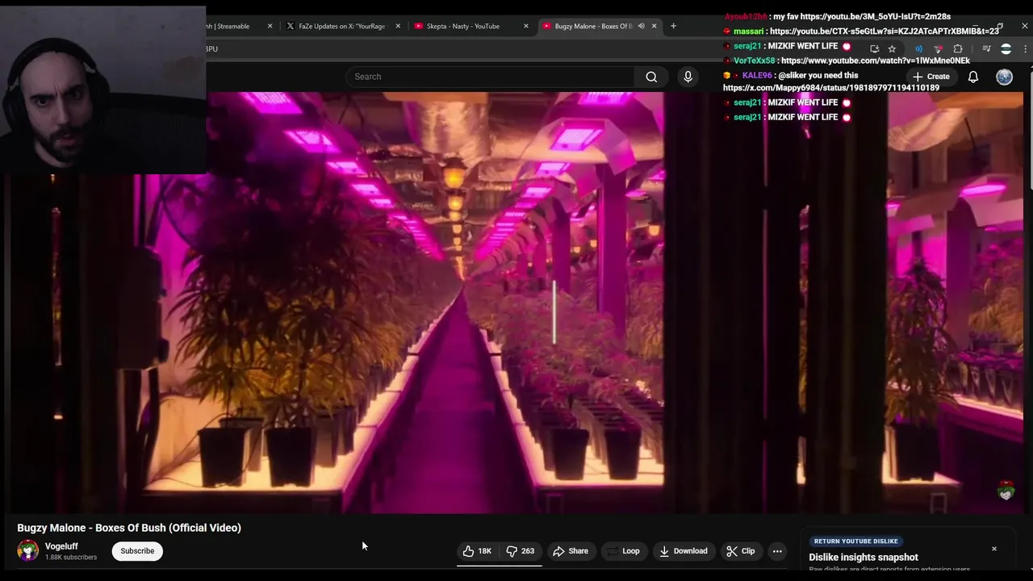The height and width of the screenshot is (581, 1033).
Task: Open Ayoub12h6's youtu.be link in chat
Action: pos(875,17)
